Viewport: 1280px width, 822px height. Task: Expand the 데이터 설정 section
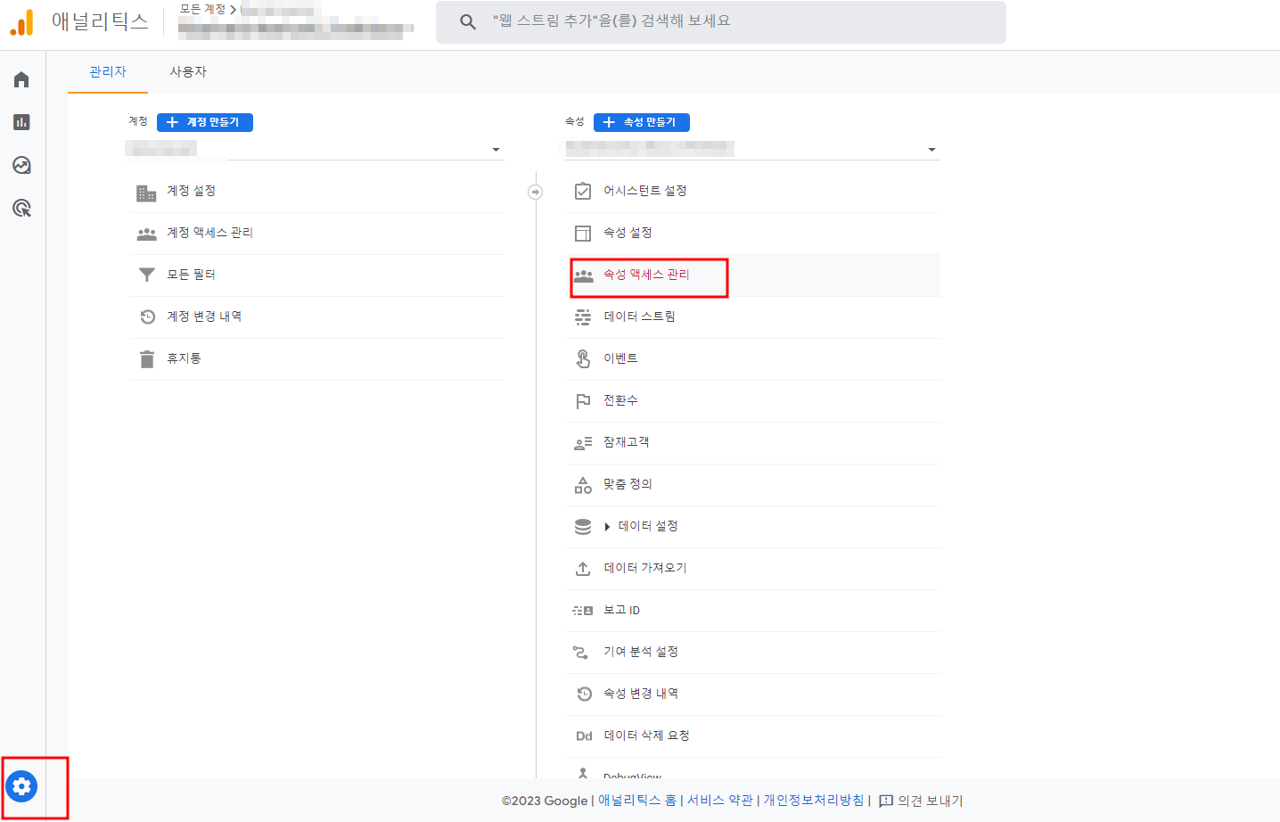point(607,526)
